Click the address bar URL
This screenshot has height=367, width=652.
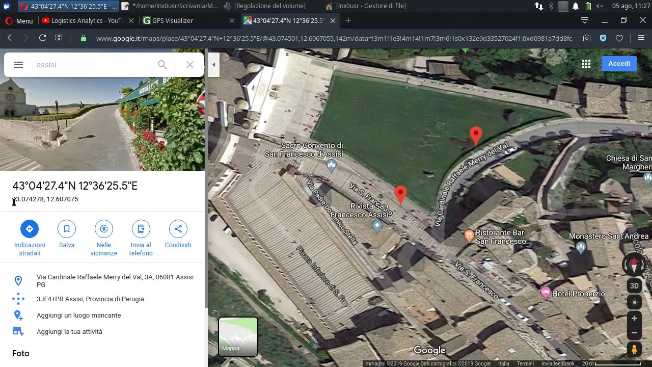[x=334, y=38]
